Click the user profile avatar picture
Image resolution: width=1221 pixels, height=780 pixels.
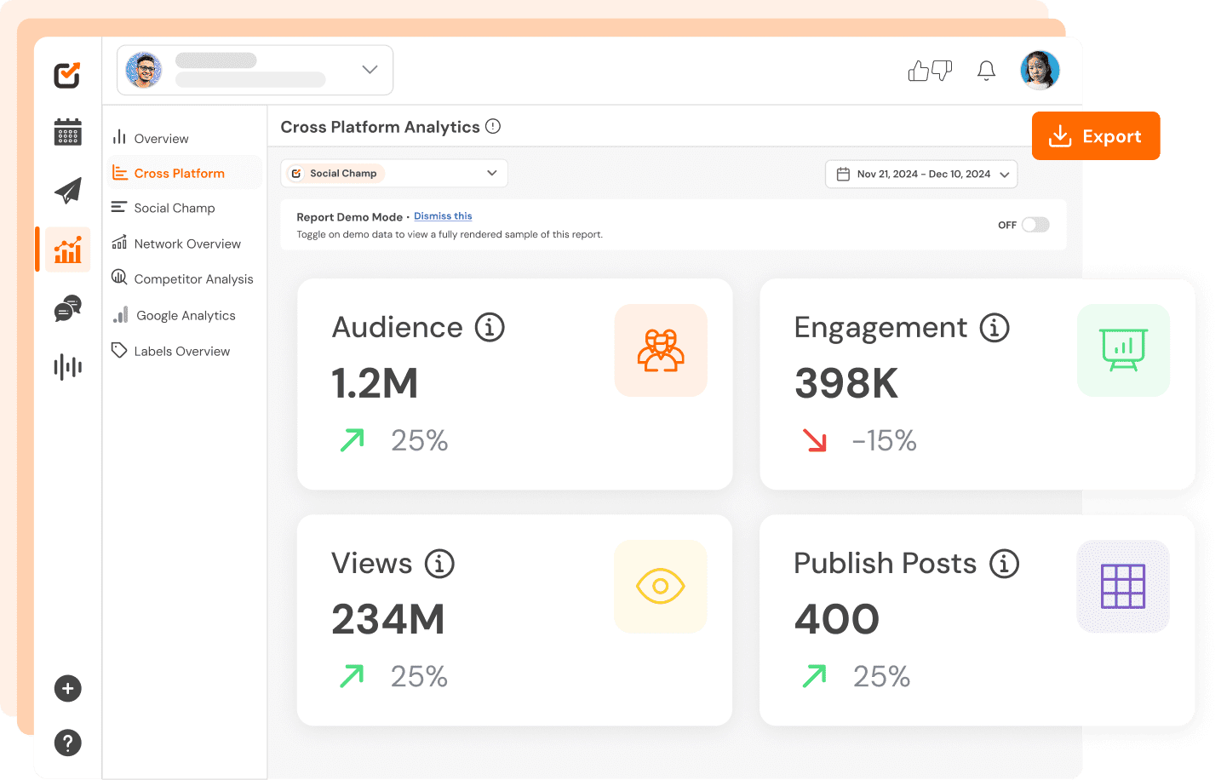pos(1040,70)
